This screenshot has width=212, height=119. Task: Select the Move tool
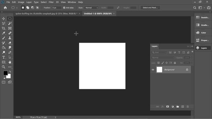(4, 19)
